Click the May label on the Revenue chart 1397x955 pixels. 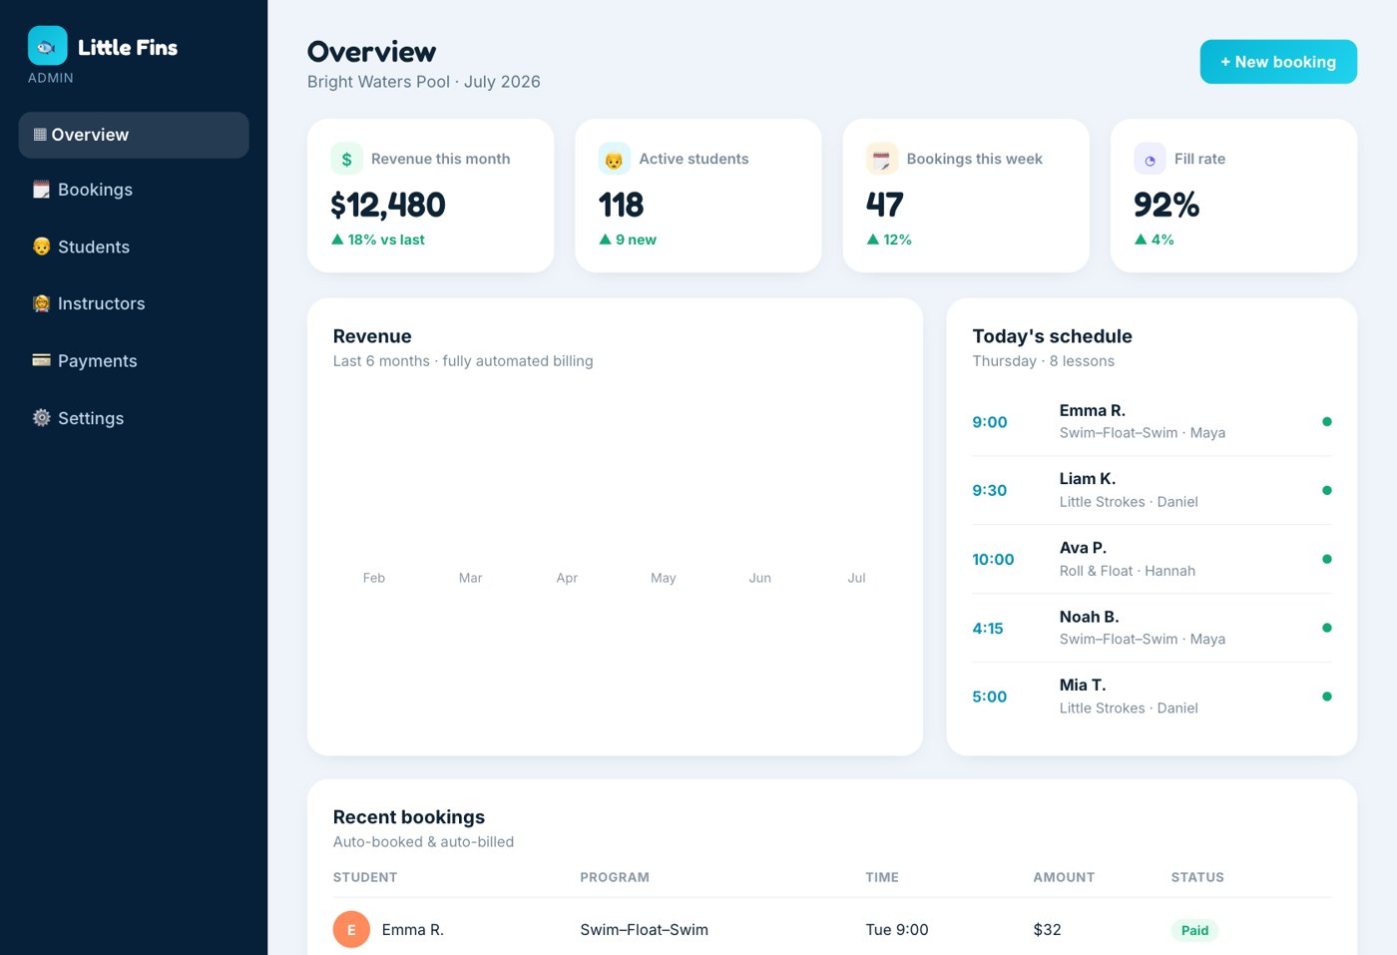click(x=664, y=578)
